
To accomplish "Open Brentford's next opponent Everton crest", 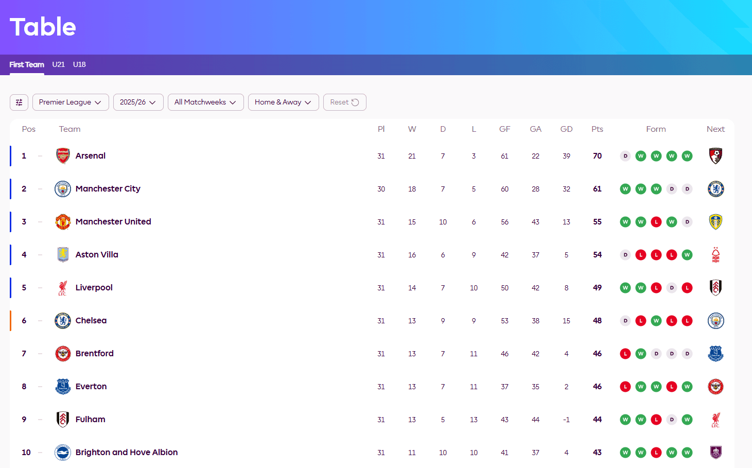I will point(715,353).
